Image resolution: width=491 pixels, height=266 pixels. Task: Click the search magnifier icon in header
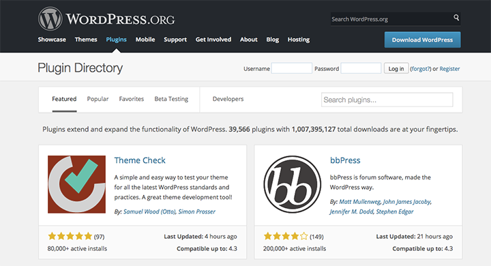(456, 18)
